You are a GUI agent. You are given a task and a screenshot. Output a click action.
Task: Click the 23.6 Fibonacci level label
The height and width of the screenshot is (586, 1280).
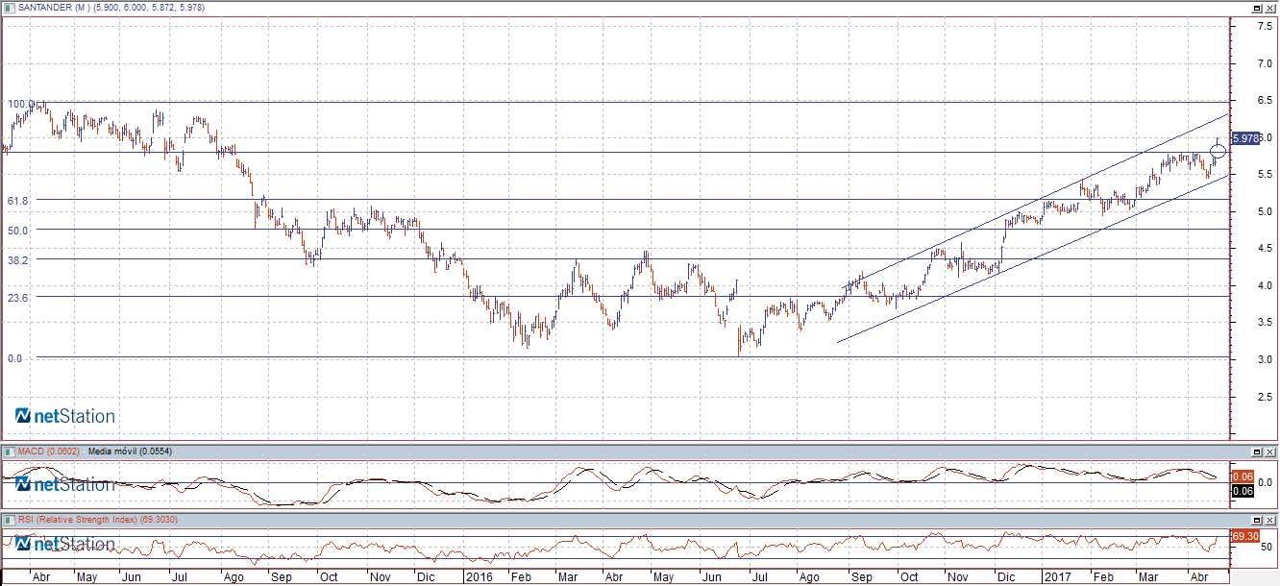tap(19, 298)
